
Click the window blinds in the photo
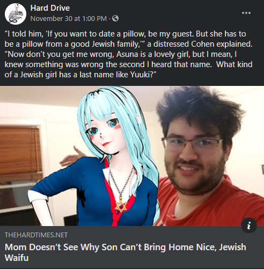click(x=20, y=152)
